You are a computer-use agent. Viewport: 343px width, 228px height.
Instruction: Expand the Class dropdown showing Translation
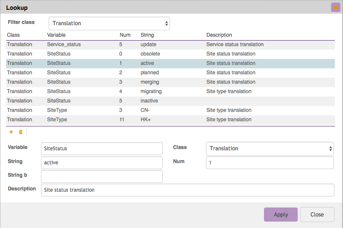tap(270, 149)
